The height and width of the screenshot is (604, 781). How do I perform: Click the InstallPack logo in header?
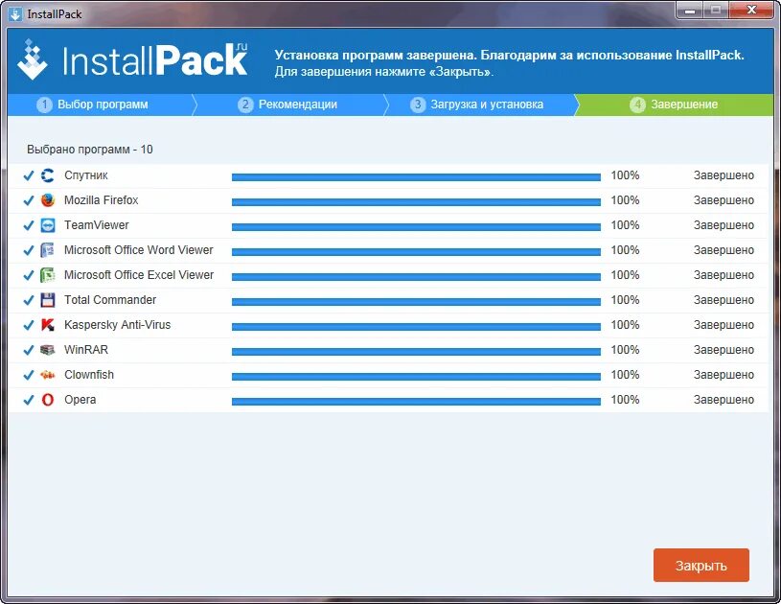[x=132, y=60]
